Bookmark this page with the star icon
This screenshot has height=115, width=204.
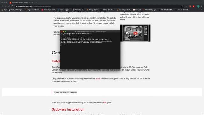tap(182, 6)
